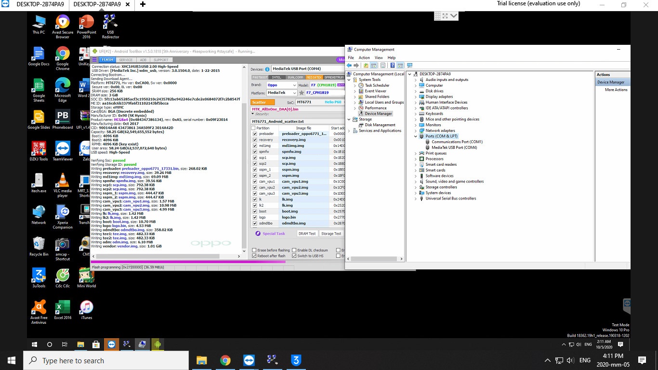Switch to the SERVICE tab in UFI
Image resolution: width=658 pixels, height=370 pixels.
126,60
